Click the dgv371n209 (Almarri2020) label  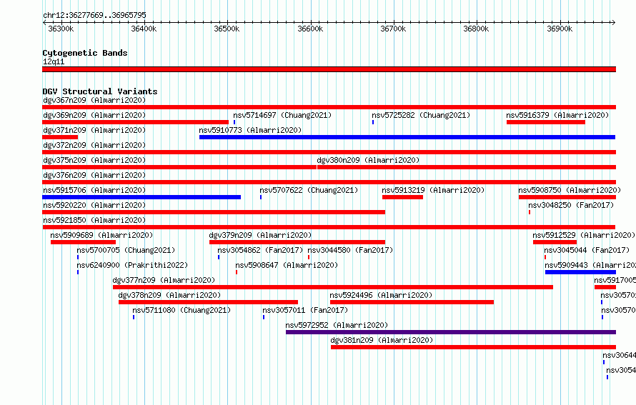pos(94,130)
